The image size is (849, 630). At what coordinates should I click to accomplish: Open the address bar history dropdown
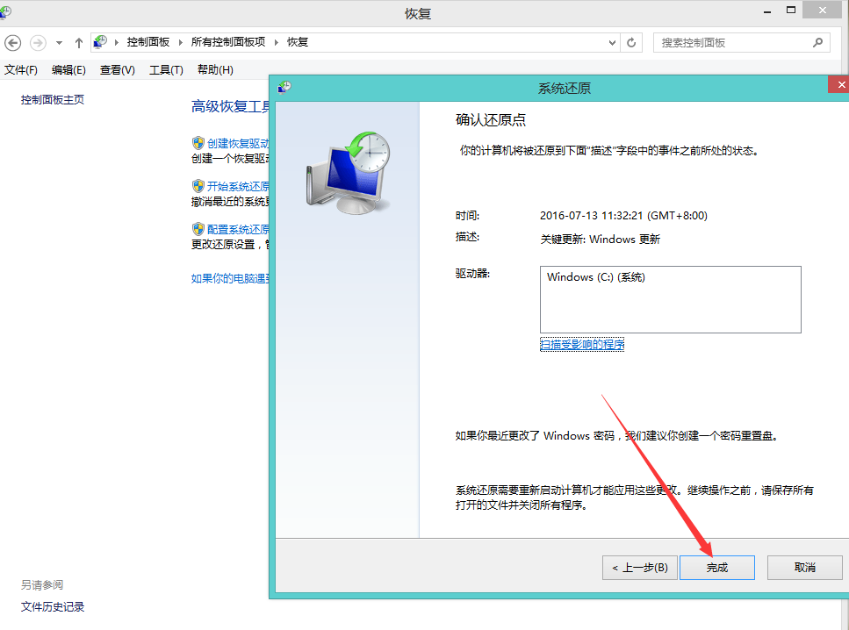(612, 43)
